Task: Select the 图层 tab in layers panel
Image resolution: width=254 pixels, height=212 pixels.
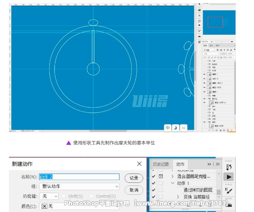Action: [205, 45]
